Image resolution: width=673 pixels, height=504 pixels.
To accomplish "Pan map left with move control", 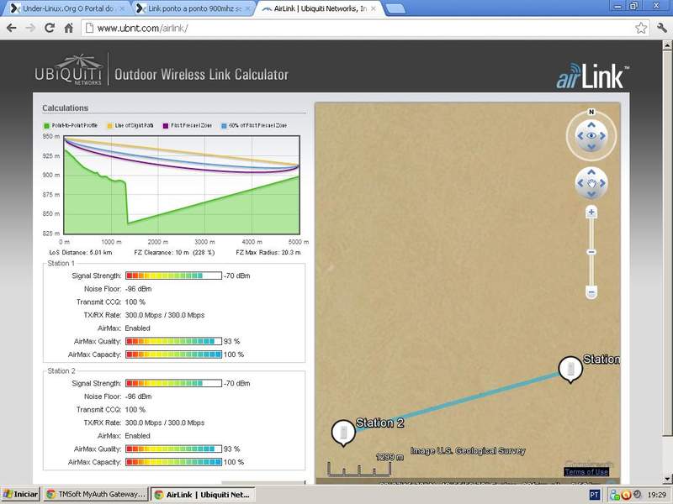I will [x=580, y=183].
